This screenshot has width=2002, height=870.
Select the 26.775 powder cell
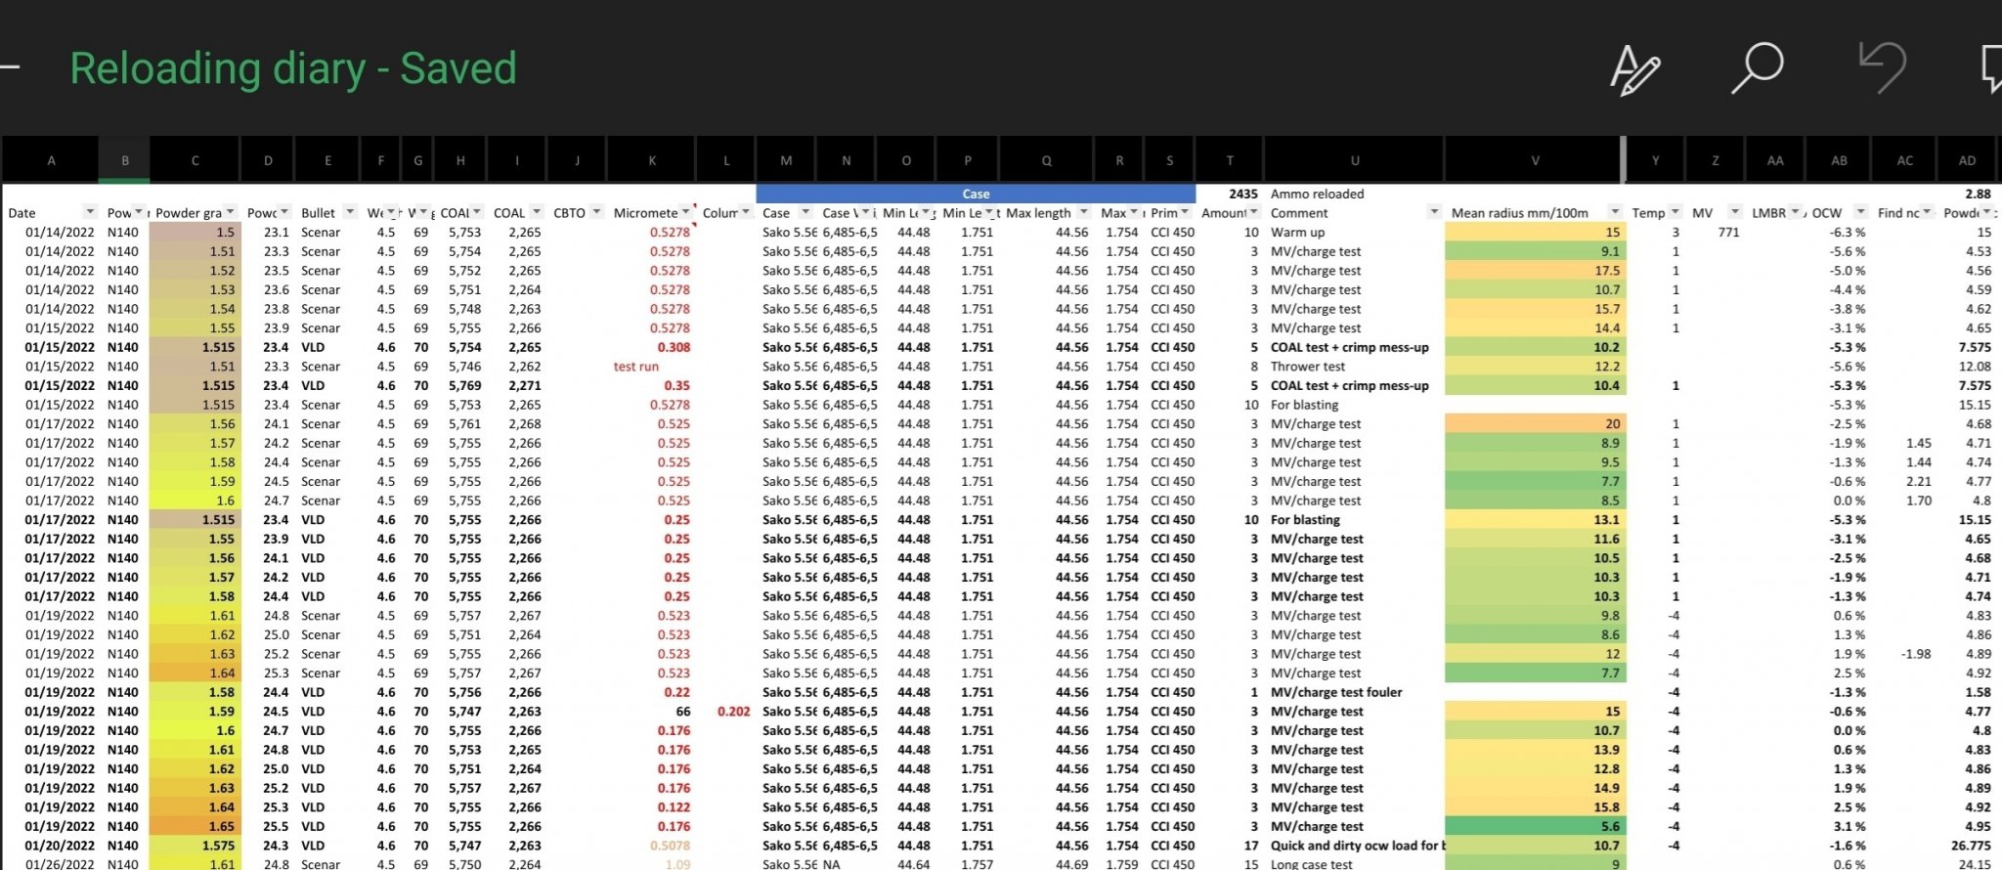coord(1967,846)
